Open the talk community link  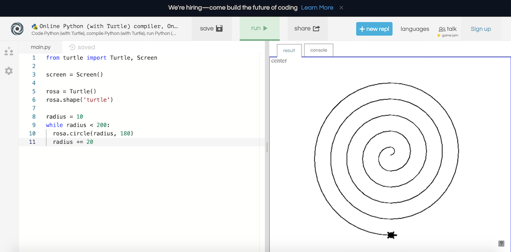448,29
